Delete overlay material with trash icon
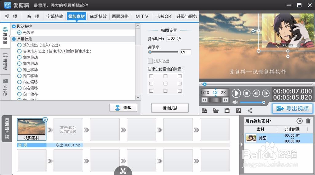 308,121
